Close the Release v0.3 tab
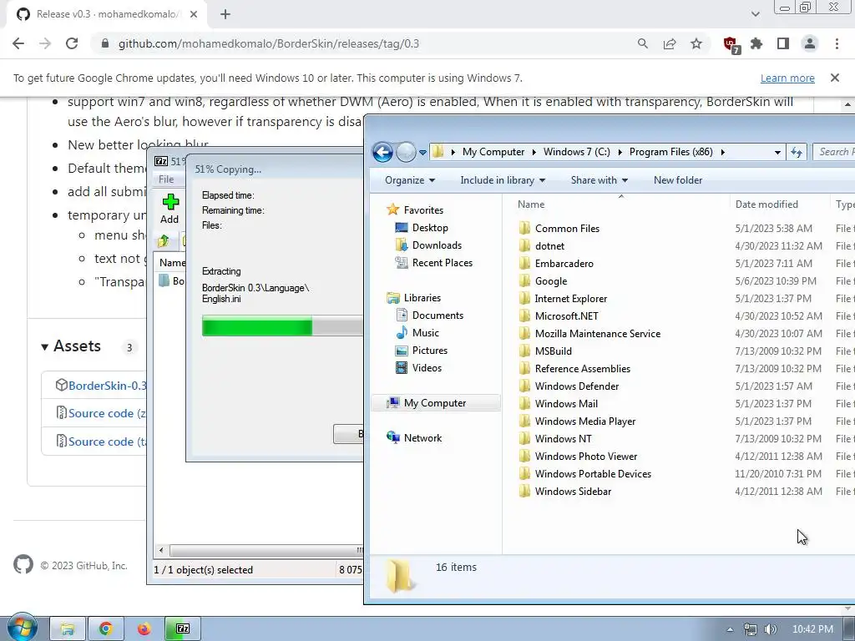 (x=194, y=14)
